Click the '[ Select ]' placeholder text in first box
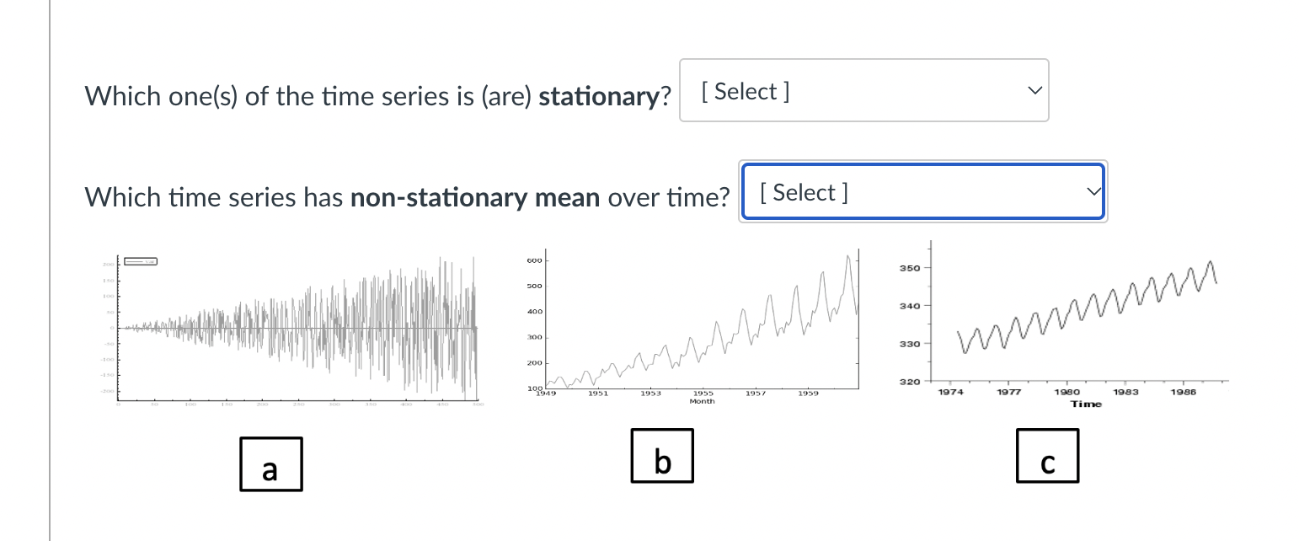Screen dimensions: 1299x541 click(744, 91)
